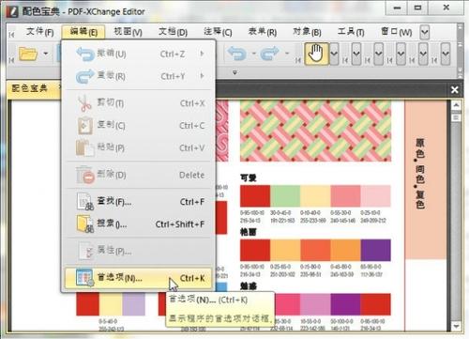Image resolution: width=469 pixels, height=339 pixels.
Task: Open the 文档(D) menu
Action: (x=173, y=32)
